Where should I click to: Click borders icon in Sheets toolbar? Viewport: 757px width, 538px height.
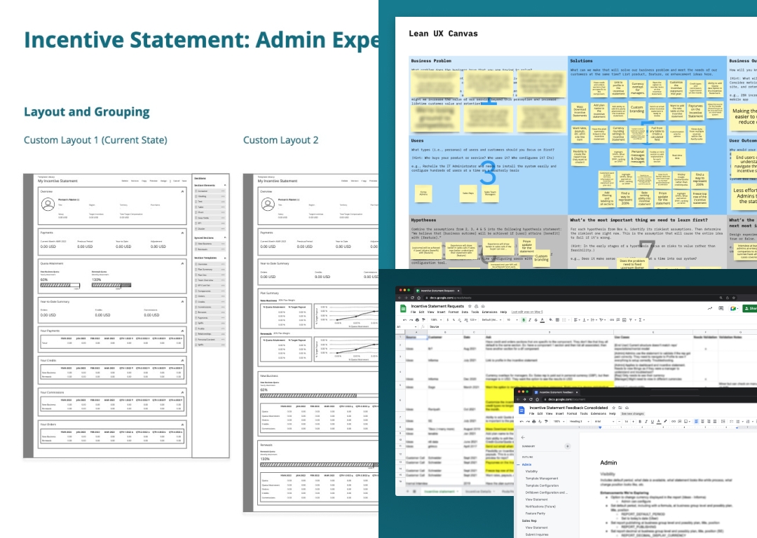tap(557, 320)
